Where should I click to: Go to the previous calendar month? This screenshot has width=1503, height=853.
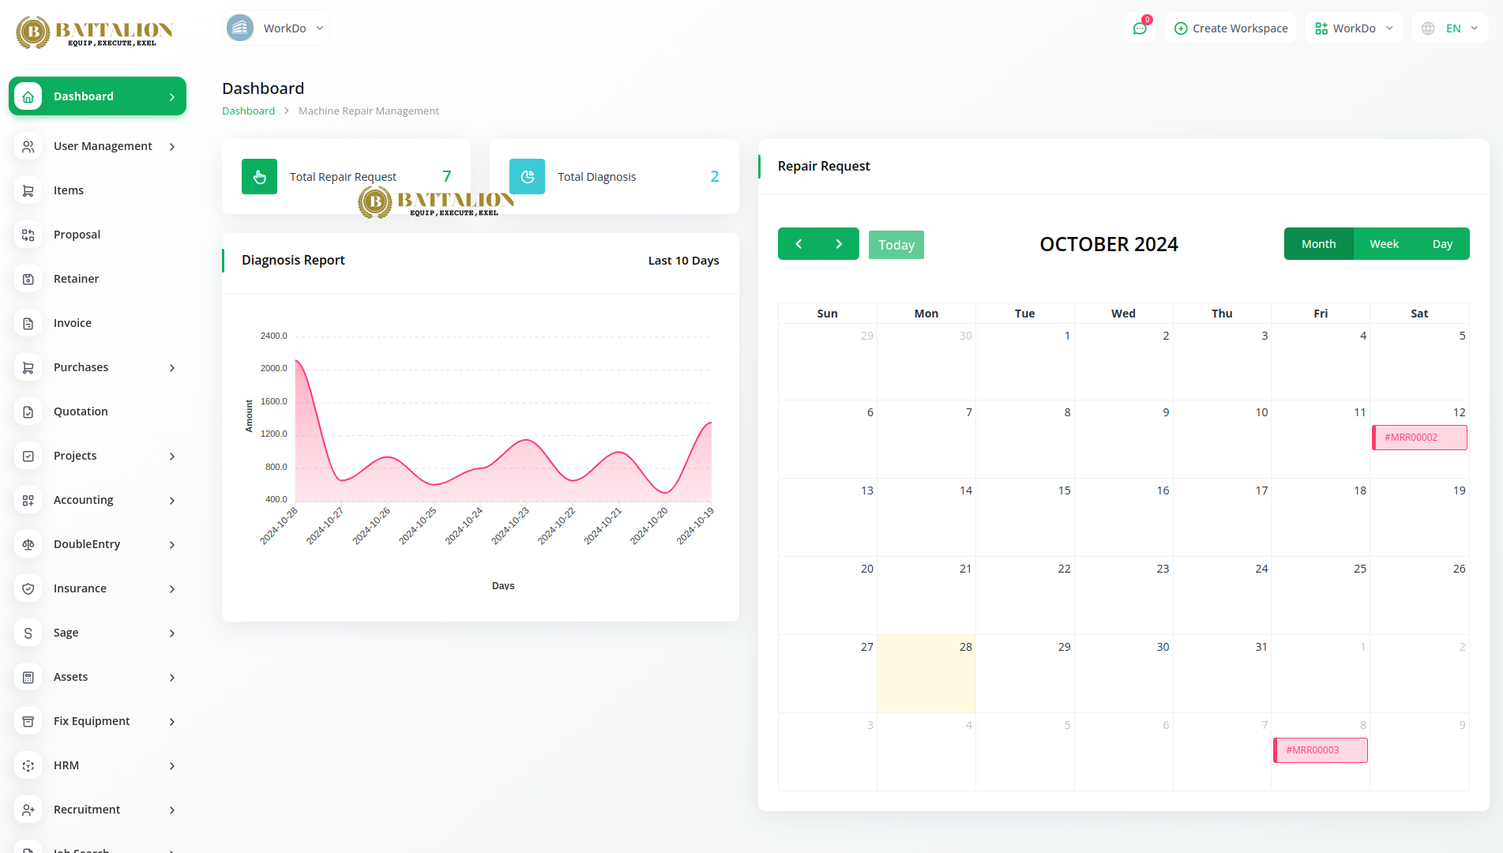pyautogui.click(x=798, y=244)
